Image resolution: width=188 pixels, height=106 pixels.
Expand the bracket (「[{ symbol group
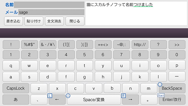[x=66, y=44]
